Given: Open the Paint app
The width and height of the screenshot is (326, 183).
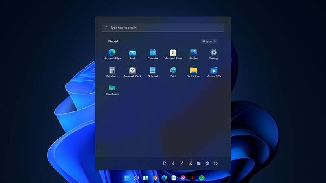Looking at the screenshot, I should (173, 72).
